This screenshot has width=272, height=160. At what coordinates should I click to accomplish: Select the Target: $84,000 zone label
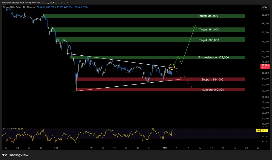point(209,30)
